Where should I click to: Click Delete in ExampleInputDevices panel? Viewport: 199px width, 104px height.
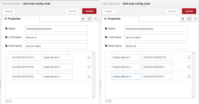(x=9, y=11)
